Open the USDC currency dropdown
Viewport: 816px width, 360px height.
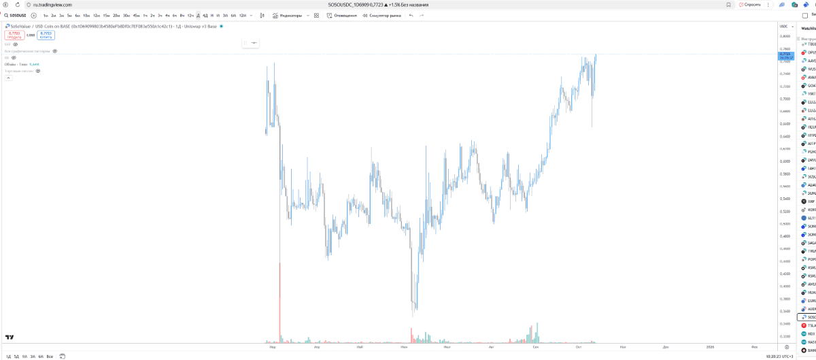point(784,27)
